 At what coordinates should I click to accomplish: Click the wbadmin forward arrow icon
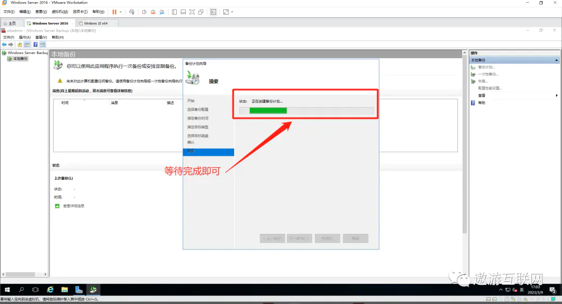coord(11,44)
